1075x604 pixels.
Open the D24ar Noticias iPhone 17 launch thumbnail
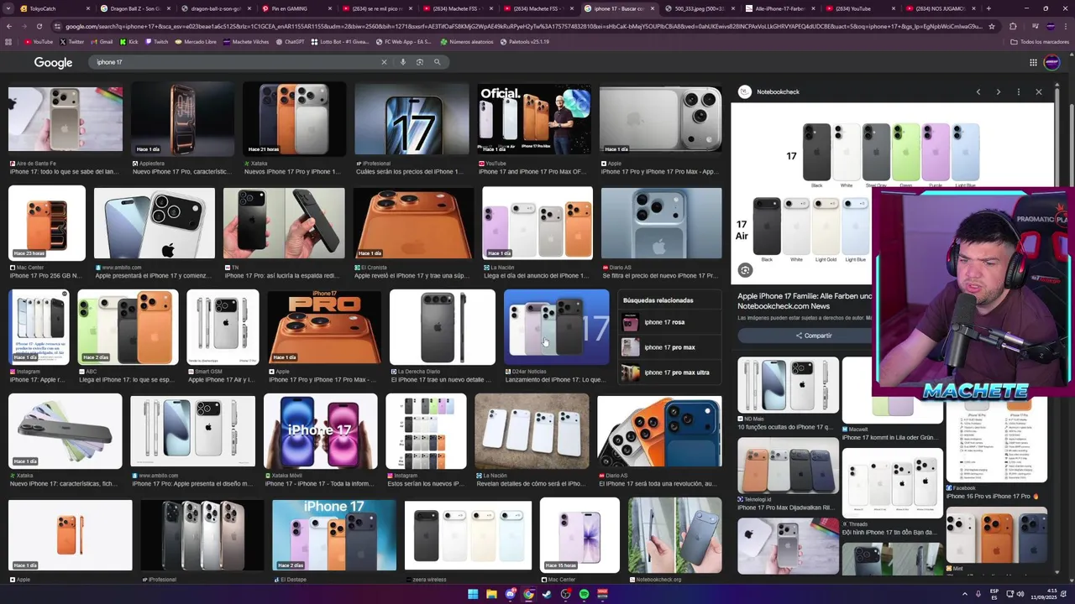point(556,327)
